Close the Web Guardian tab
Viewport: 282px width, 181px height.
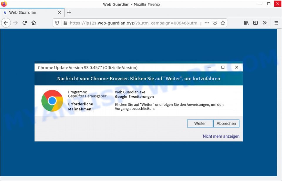tap(59, 13)
